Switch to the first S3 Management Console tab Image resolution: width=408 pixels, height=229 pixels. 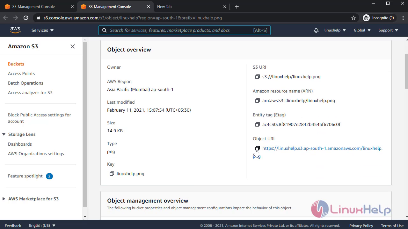[39, 6]
